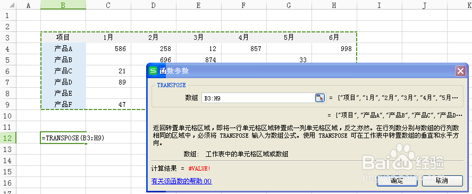Viewport: 472px width, 194px height.
Task: Click the 取消 button
Action: tap(442, 181)
